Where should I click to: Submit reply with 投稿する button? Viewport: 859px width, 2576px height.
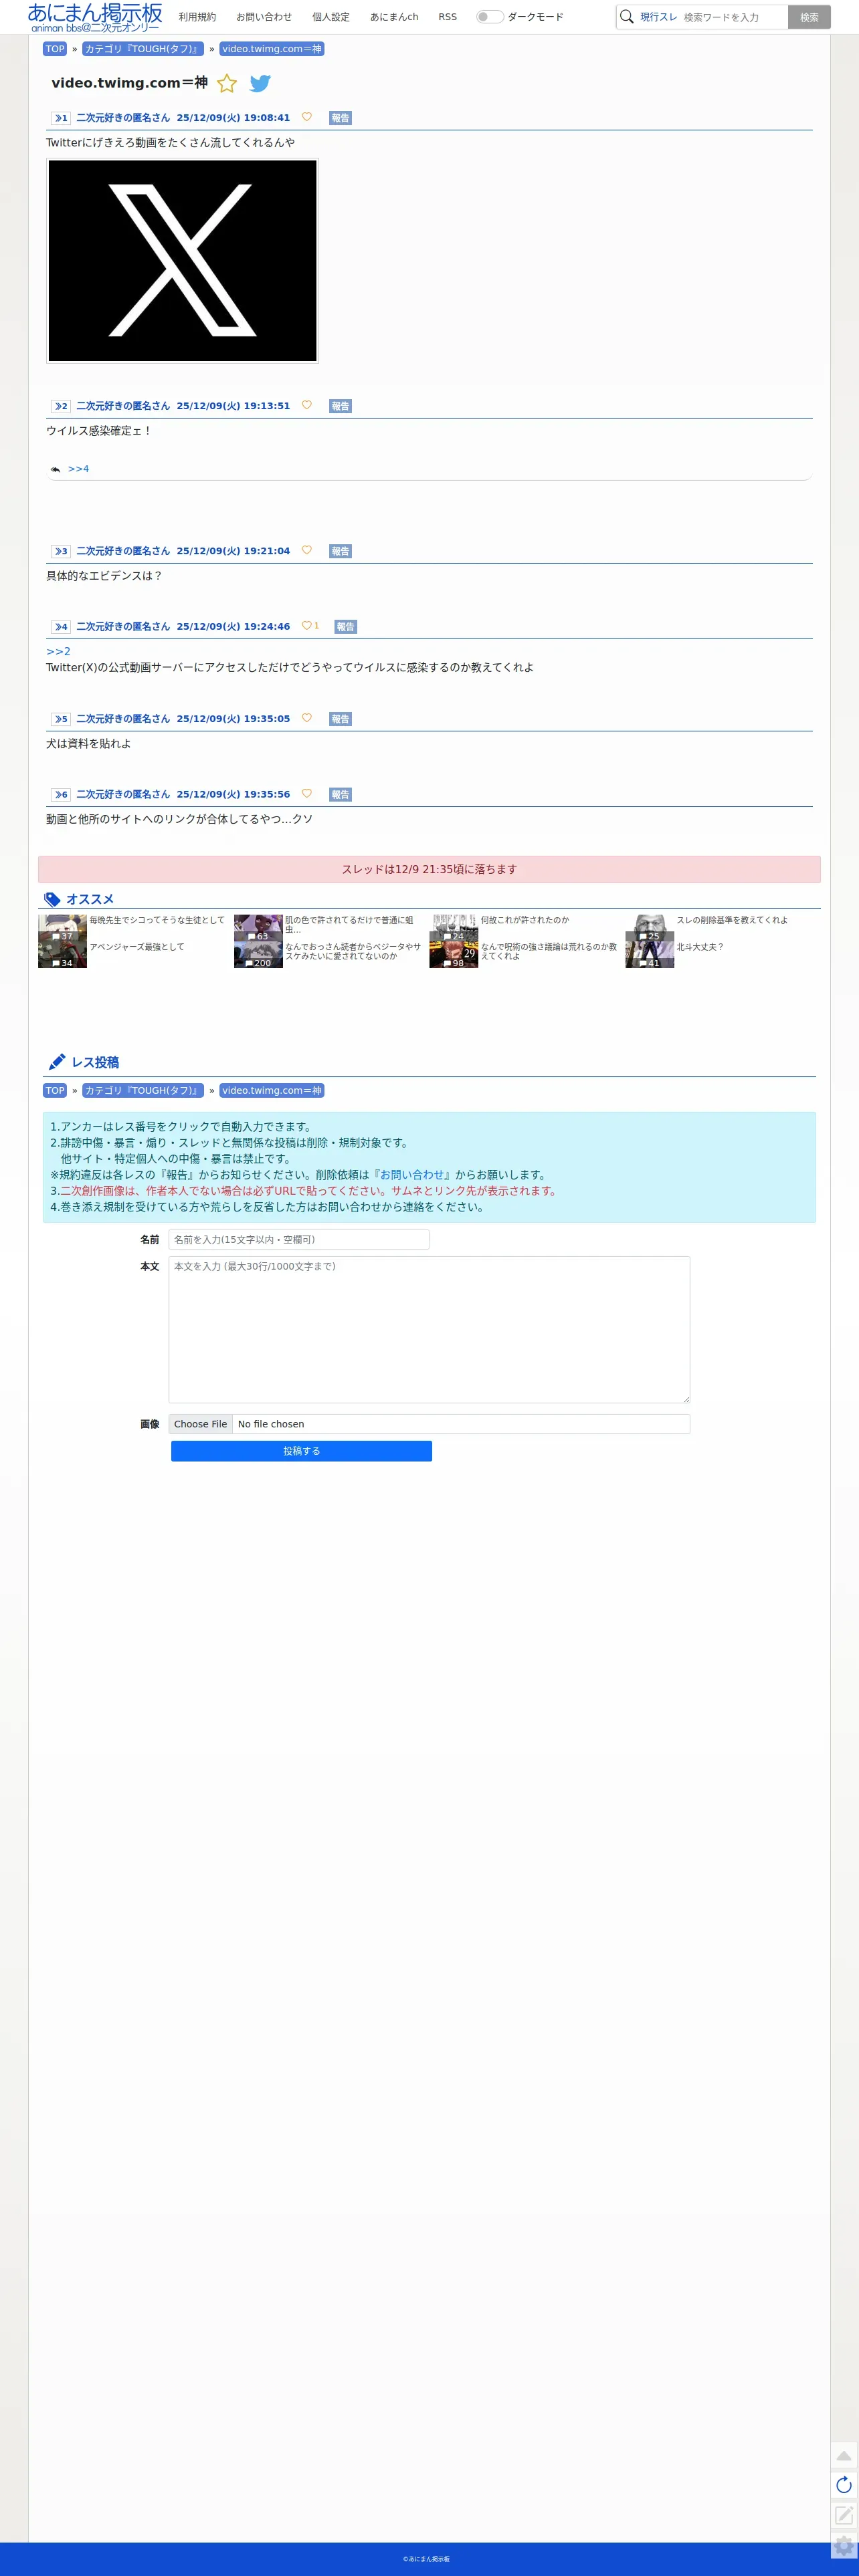tap(301, 1451)
